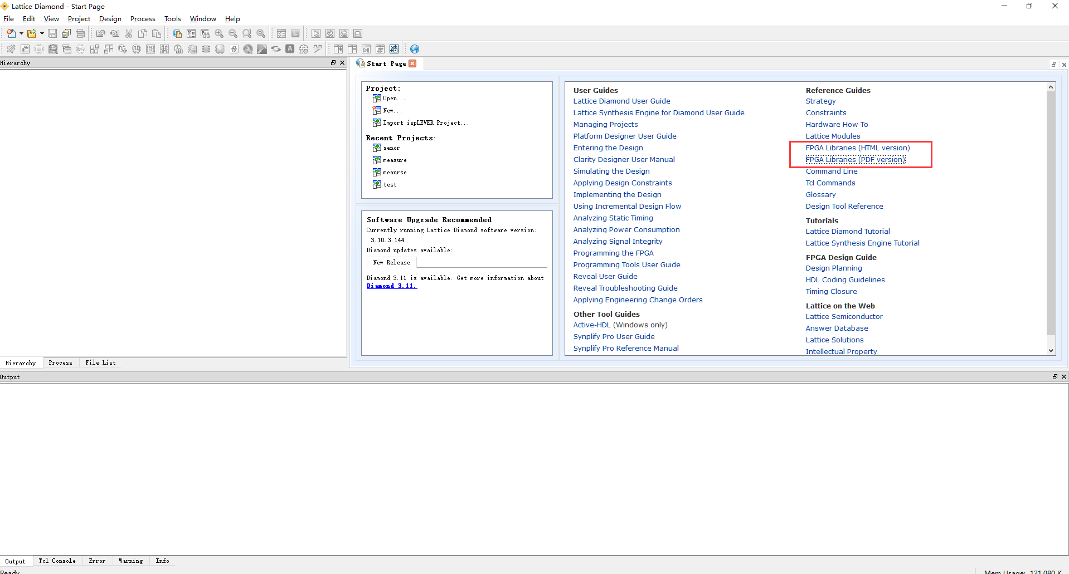The height and width of the screenshot is (574, 1069).
Task: Float the Hierarchy panel
Action: [x=333, y=63]
